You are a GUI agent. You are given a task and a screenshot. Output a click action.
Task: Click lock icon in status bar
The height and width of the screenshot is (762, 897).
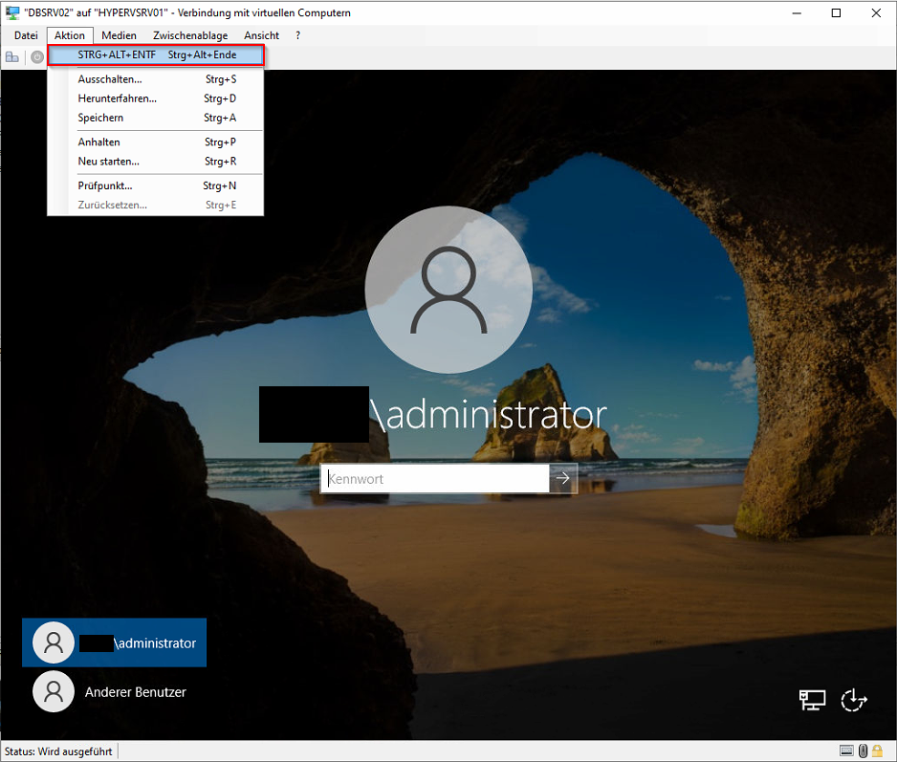point(877,751)
